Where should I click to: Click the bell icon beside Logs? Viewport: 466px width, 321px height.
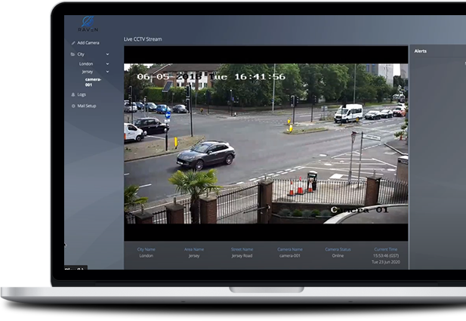pyautogui.click(x=73, y=94)
